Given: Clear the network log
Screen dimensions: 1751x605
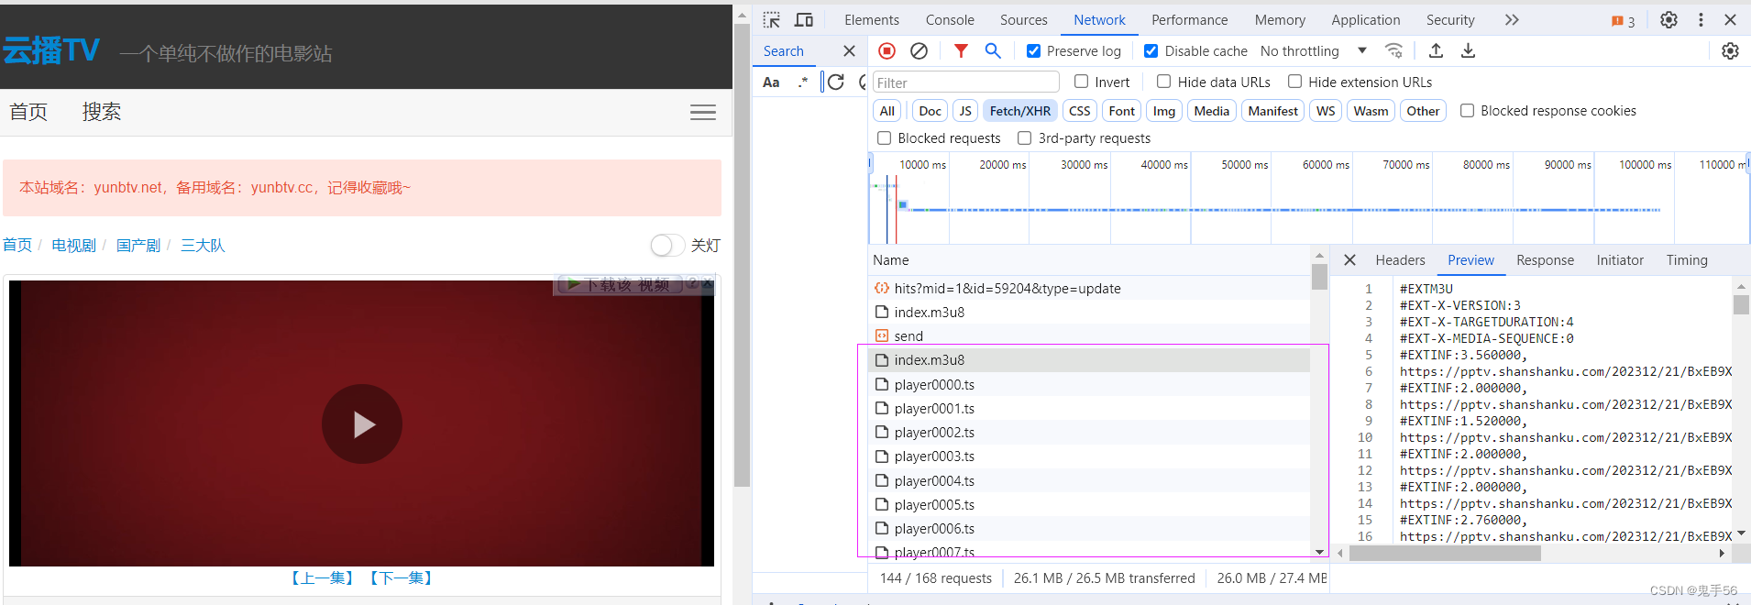Looking at the screenshot, I should pos(919,50).
